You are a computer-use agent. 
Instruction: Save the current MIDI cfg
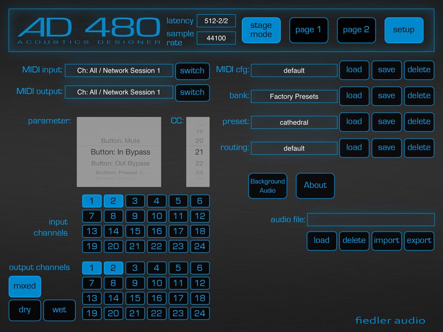[x=386, y=70]
